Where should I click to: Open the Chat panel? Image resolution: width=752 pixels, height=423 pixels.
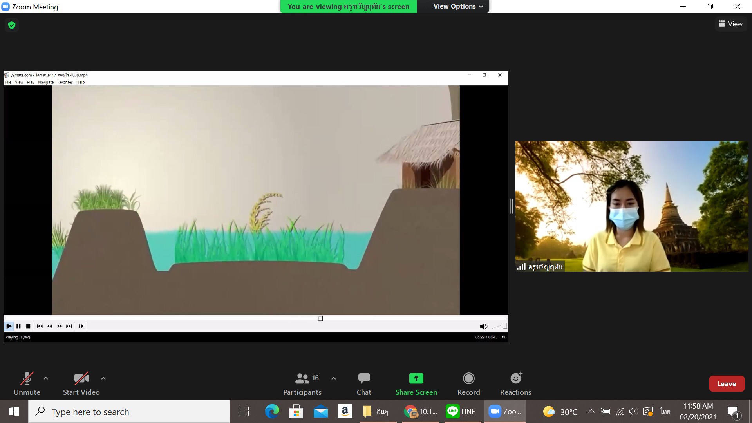tap(364, 383)
